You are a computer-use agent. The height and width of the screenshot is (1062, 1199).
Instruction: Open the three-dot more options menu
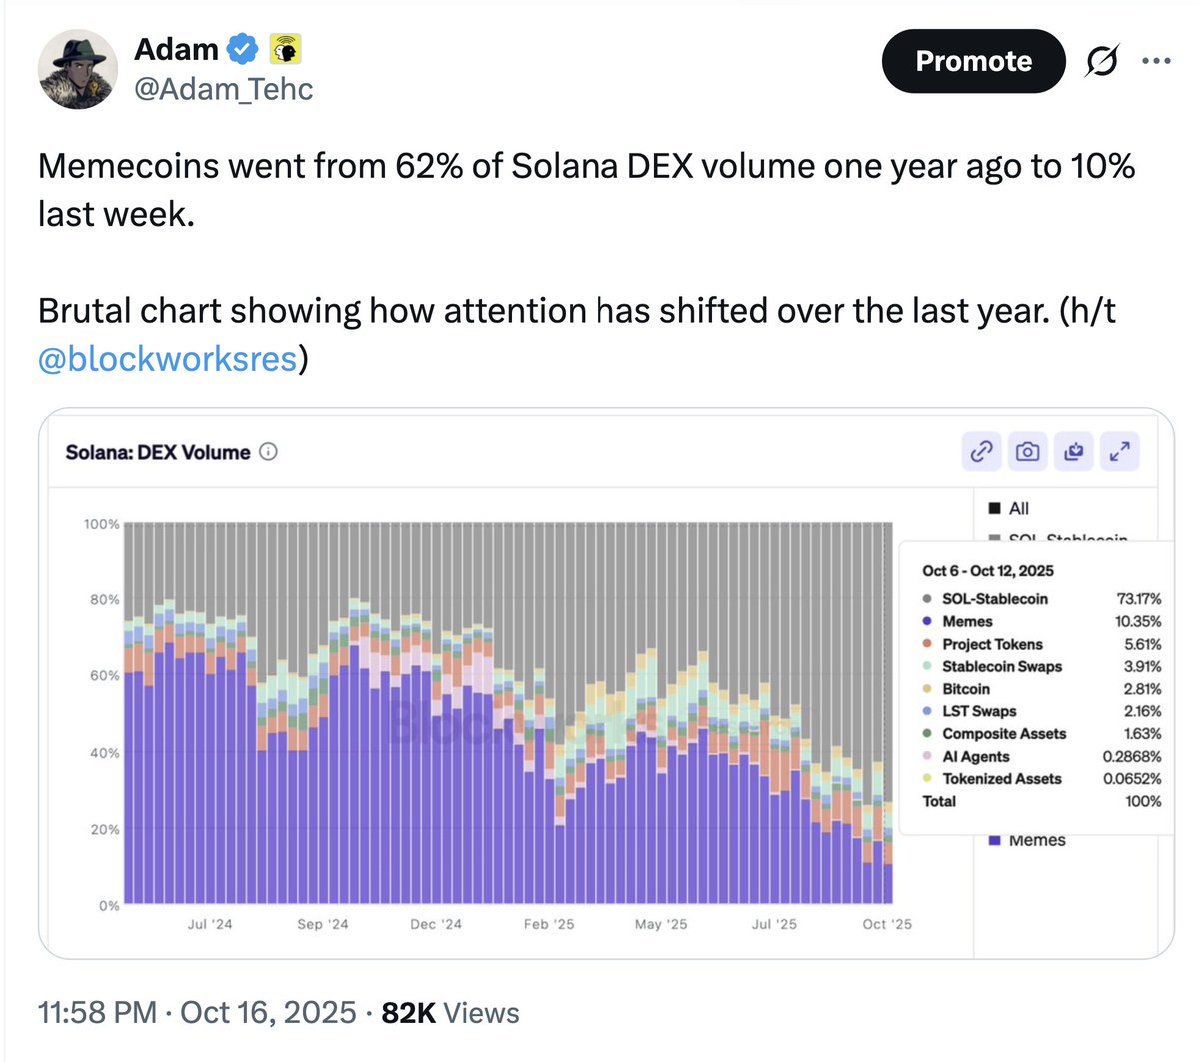(1155, 62)
